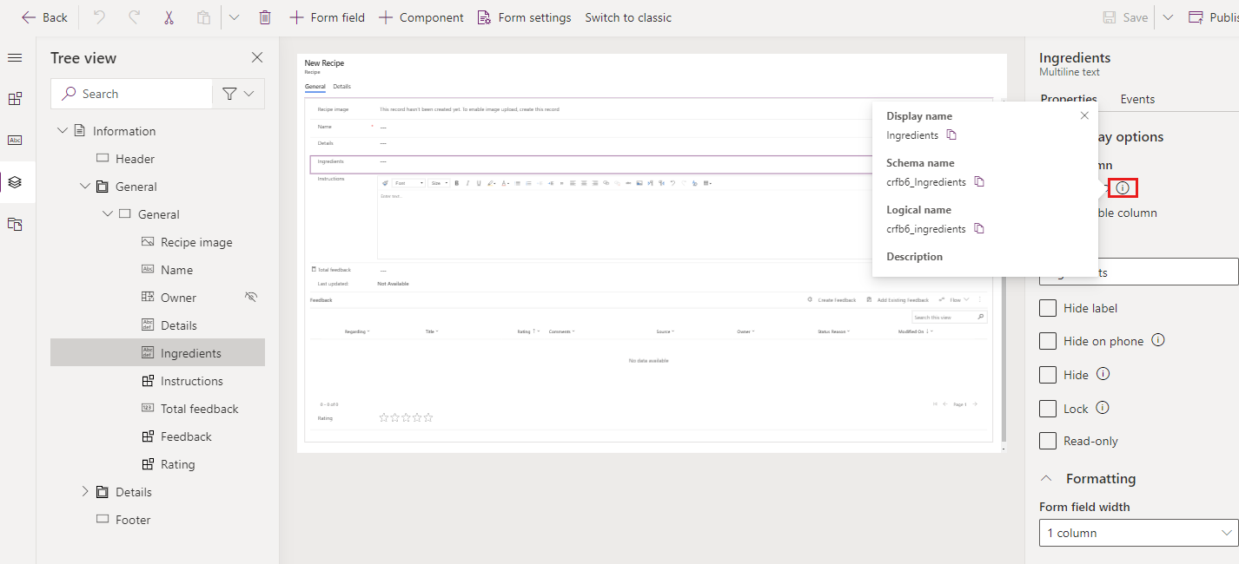Select Ingredients in the tree view
The width and height of the screenshot is (1239, 564).
157,353
